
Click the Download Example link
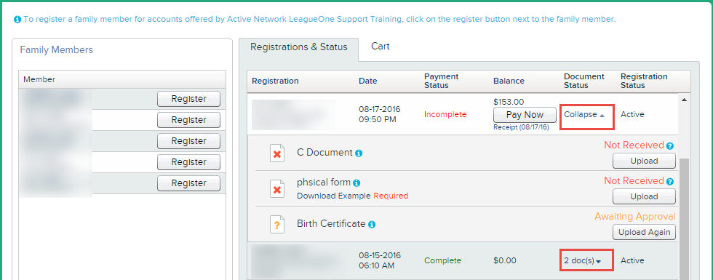[x=334, y=196]
